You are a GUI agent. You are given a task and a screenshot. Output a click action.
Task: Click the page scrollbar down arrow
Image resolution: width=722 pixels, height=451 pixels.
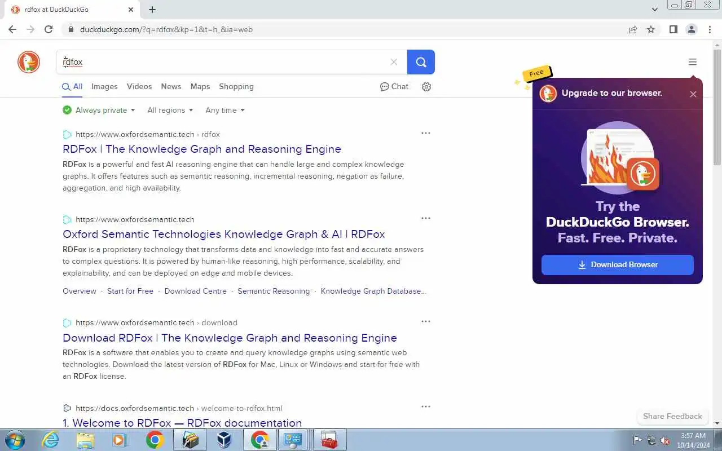point(717,423)
